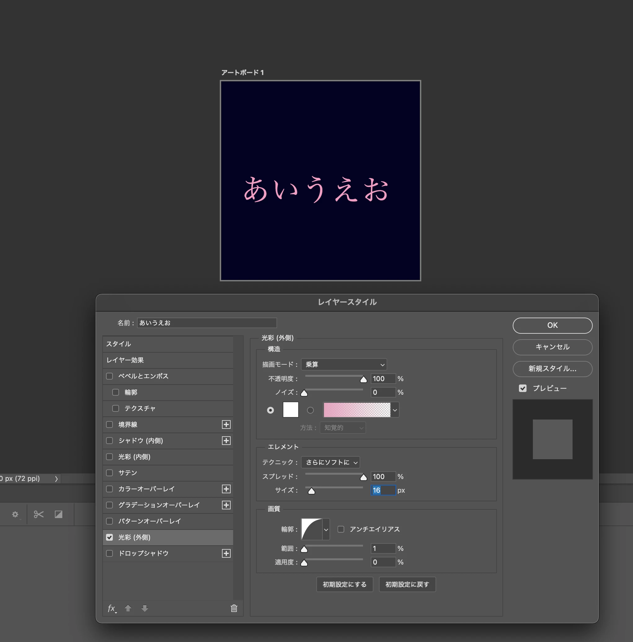Screen dimensions: 633x642
Task: Toggle the プレビュー checkbox
Action: [523, 388]
